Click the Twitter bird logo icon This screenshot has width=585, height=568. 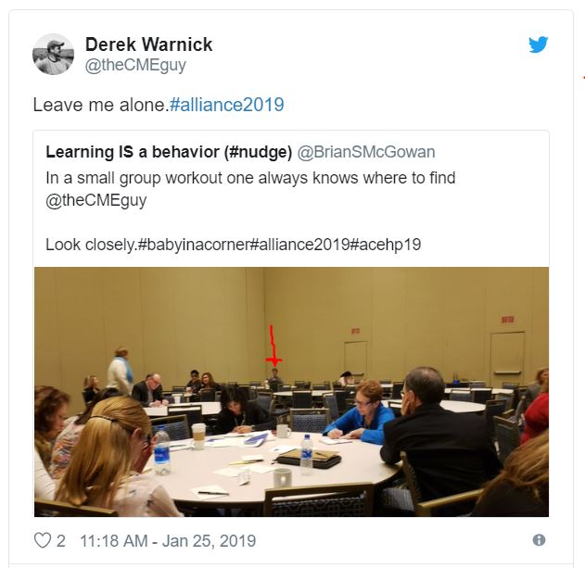tap(538, 44)
